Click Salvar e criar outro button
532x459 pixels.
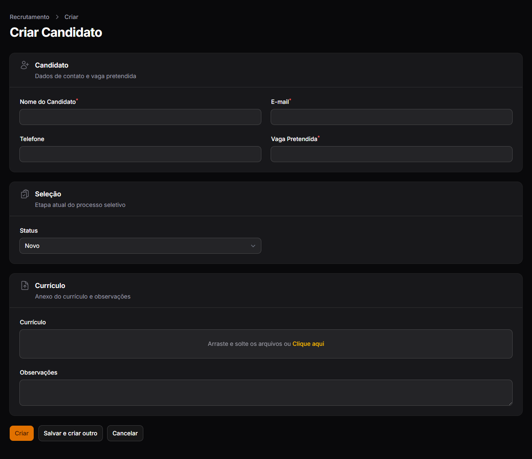(70, 433)
